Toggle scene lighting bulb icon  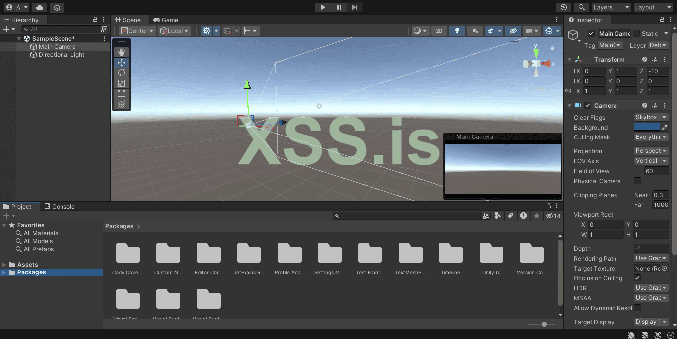tap(457, 31)
